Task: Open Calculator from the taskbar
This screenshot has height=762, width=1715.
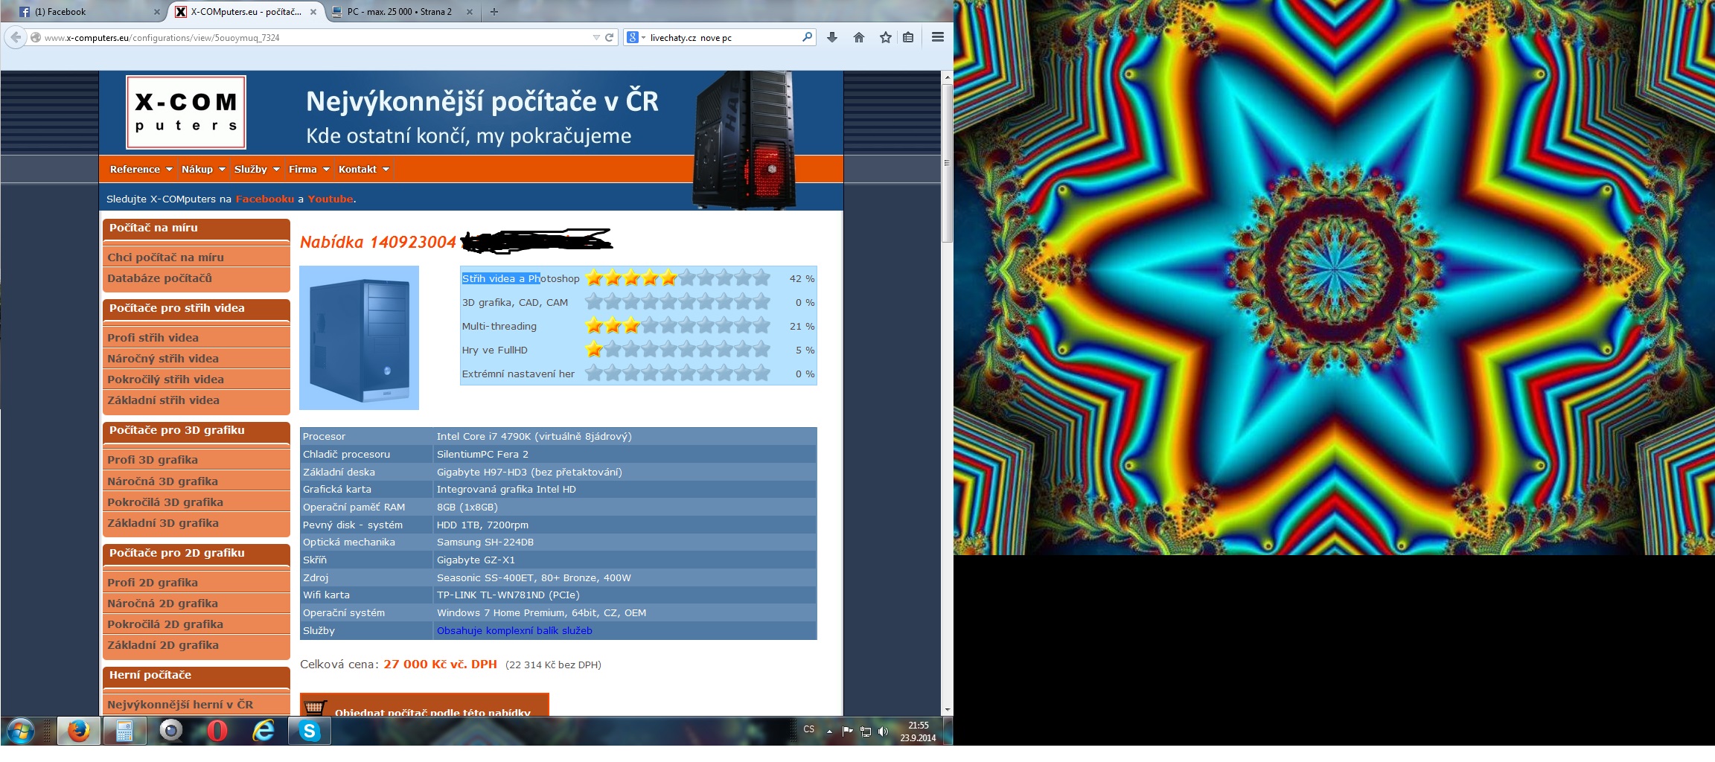Action: 124,731
